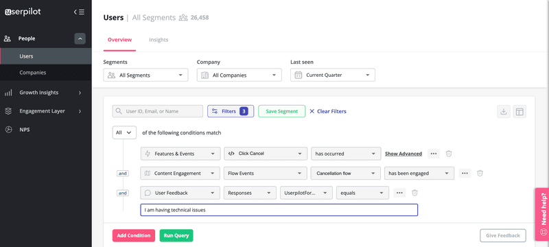The height and width of the screenshot is (247, 549).
Task: Open more options for Features & Events row
Action: (x=434, y=154)
